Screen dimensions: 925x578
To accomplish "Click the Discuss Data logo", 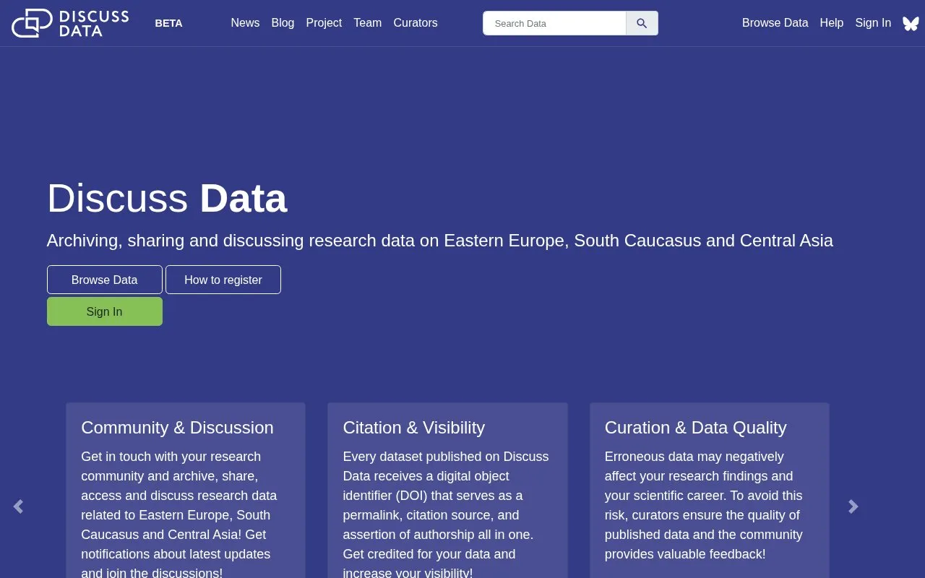I will tap(70, 23).
